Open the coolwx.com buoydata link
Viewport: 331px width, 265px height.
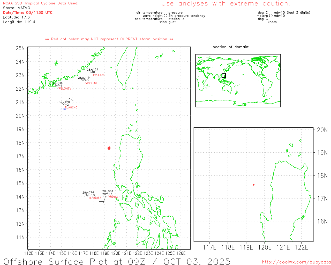[296, 262]
